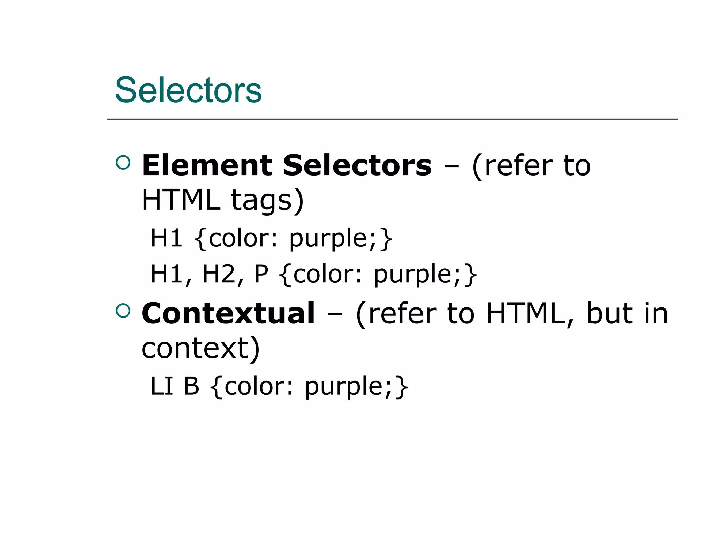Image resolution: width=714 pixels, height=536 pixels.
Task: Click "LI" in the last code line
Action: 162,387
